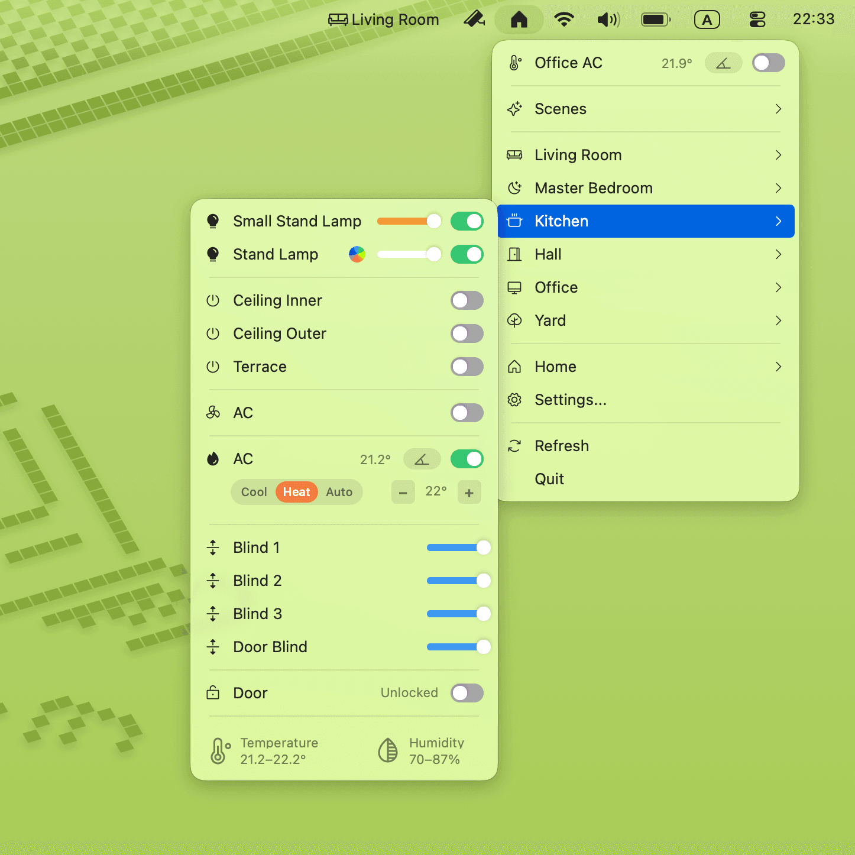Select Quit from the menu
The width and height of the screenshot is (855, 855).
pos(549,479)
